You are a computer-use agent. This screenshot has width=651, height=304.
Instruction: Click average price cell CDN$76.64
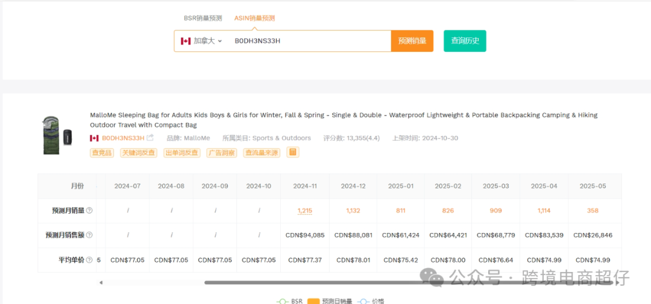point(495,260)
